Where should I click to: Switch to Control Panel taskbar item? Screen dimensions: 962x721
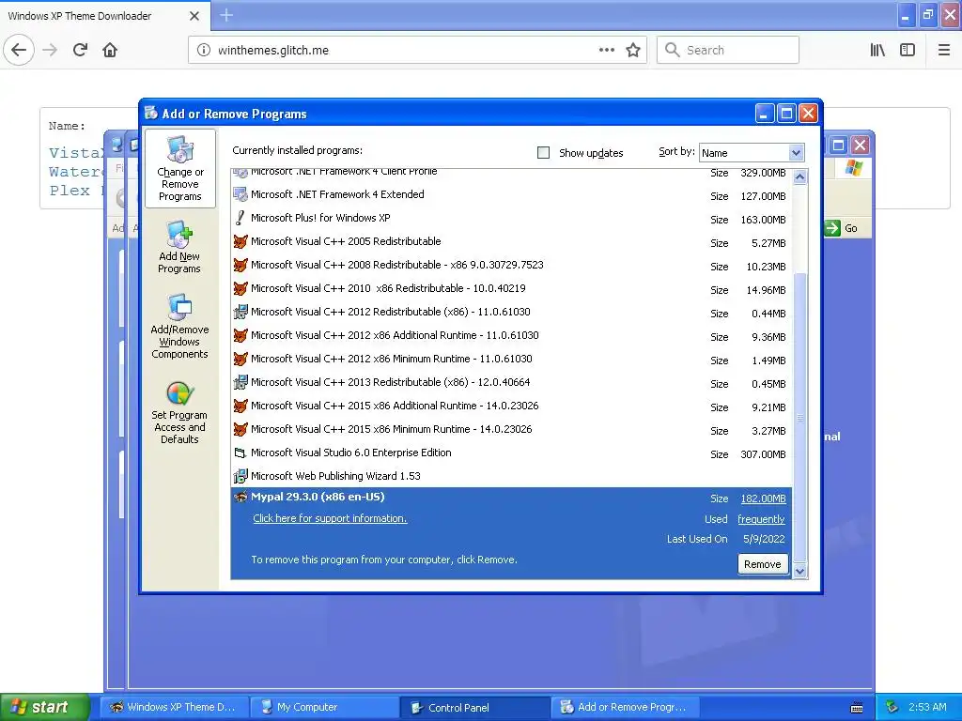[474, 708]
